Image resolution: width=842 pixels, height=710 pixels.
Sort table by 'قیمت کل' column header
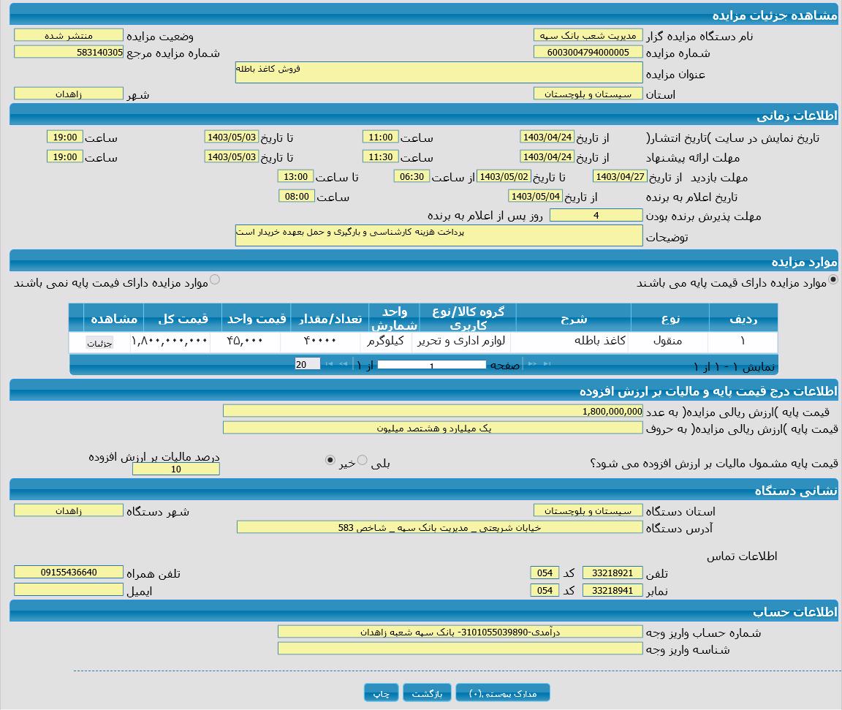[x=183, y=319]
